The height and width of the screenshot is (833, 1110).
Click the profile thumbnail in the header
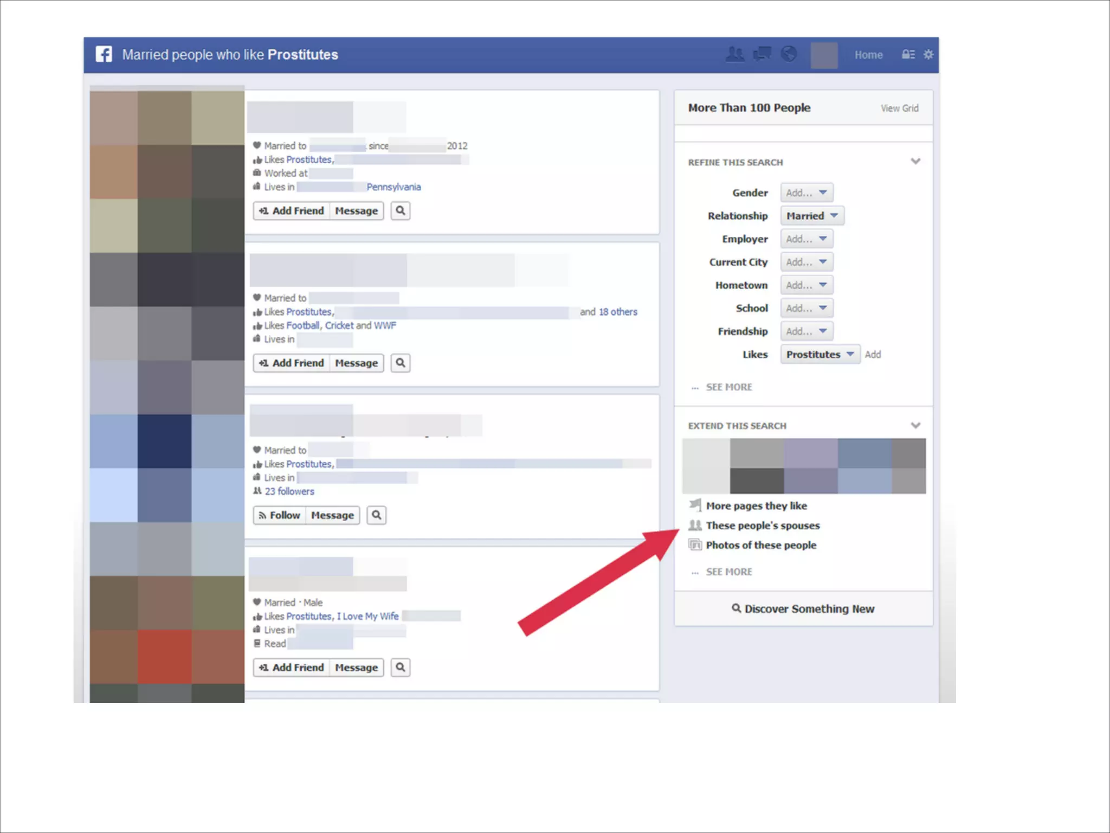[x=824, y=55]
